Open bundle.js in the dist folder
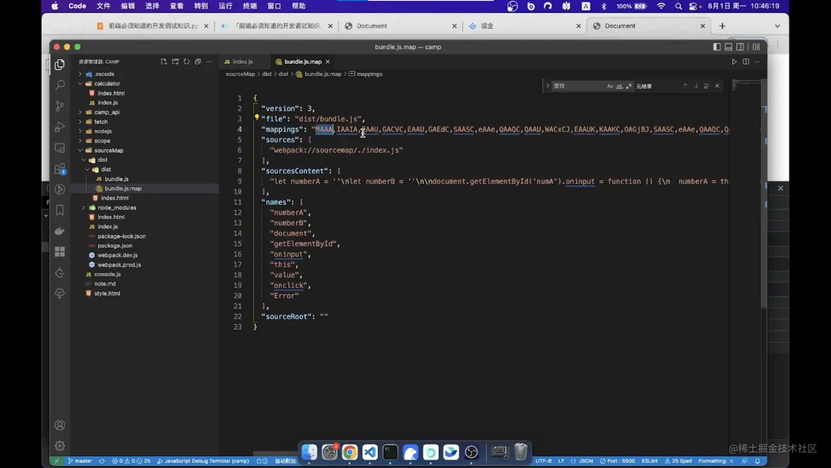Image resolution: width=831 pixels, height=468 pixels. pos(117,179)
